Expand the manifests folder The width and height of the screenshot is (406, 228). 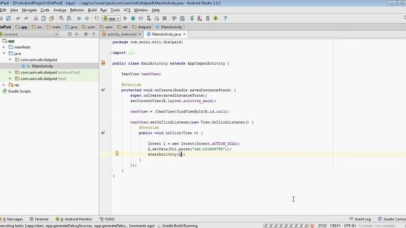coord(4,47)
